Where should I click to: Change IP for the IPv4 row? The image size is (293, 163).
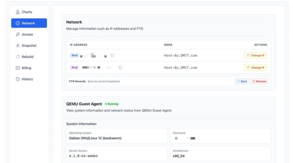[x=256, y=55]
